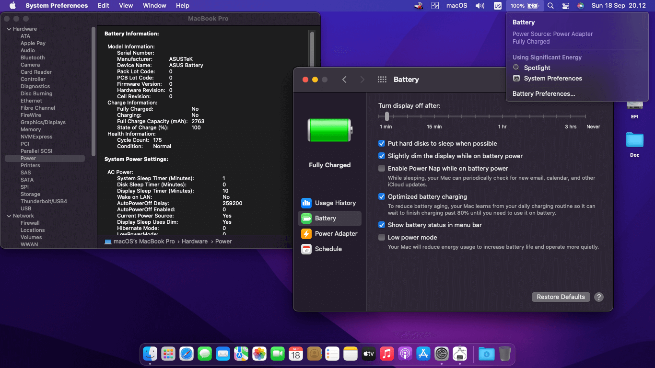Image resolution: width=655 pixels, height=368 pixels.
Task: Activate Siri from the menu bar
Action: [x=581, y=6]
